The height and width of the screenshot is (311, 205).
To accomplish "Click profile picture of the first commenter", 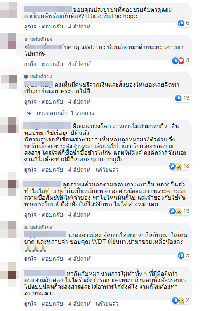I will pyautogui.click(x=9, y=10).
